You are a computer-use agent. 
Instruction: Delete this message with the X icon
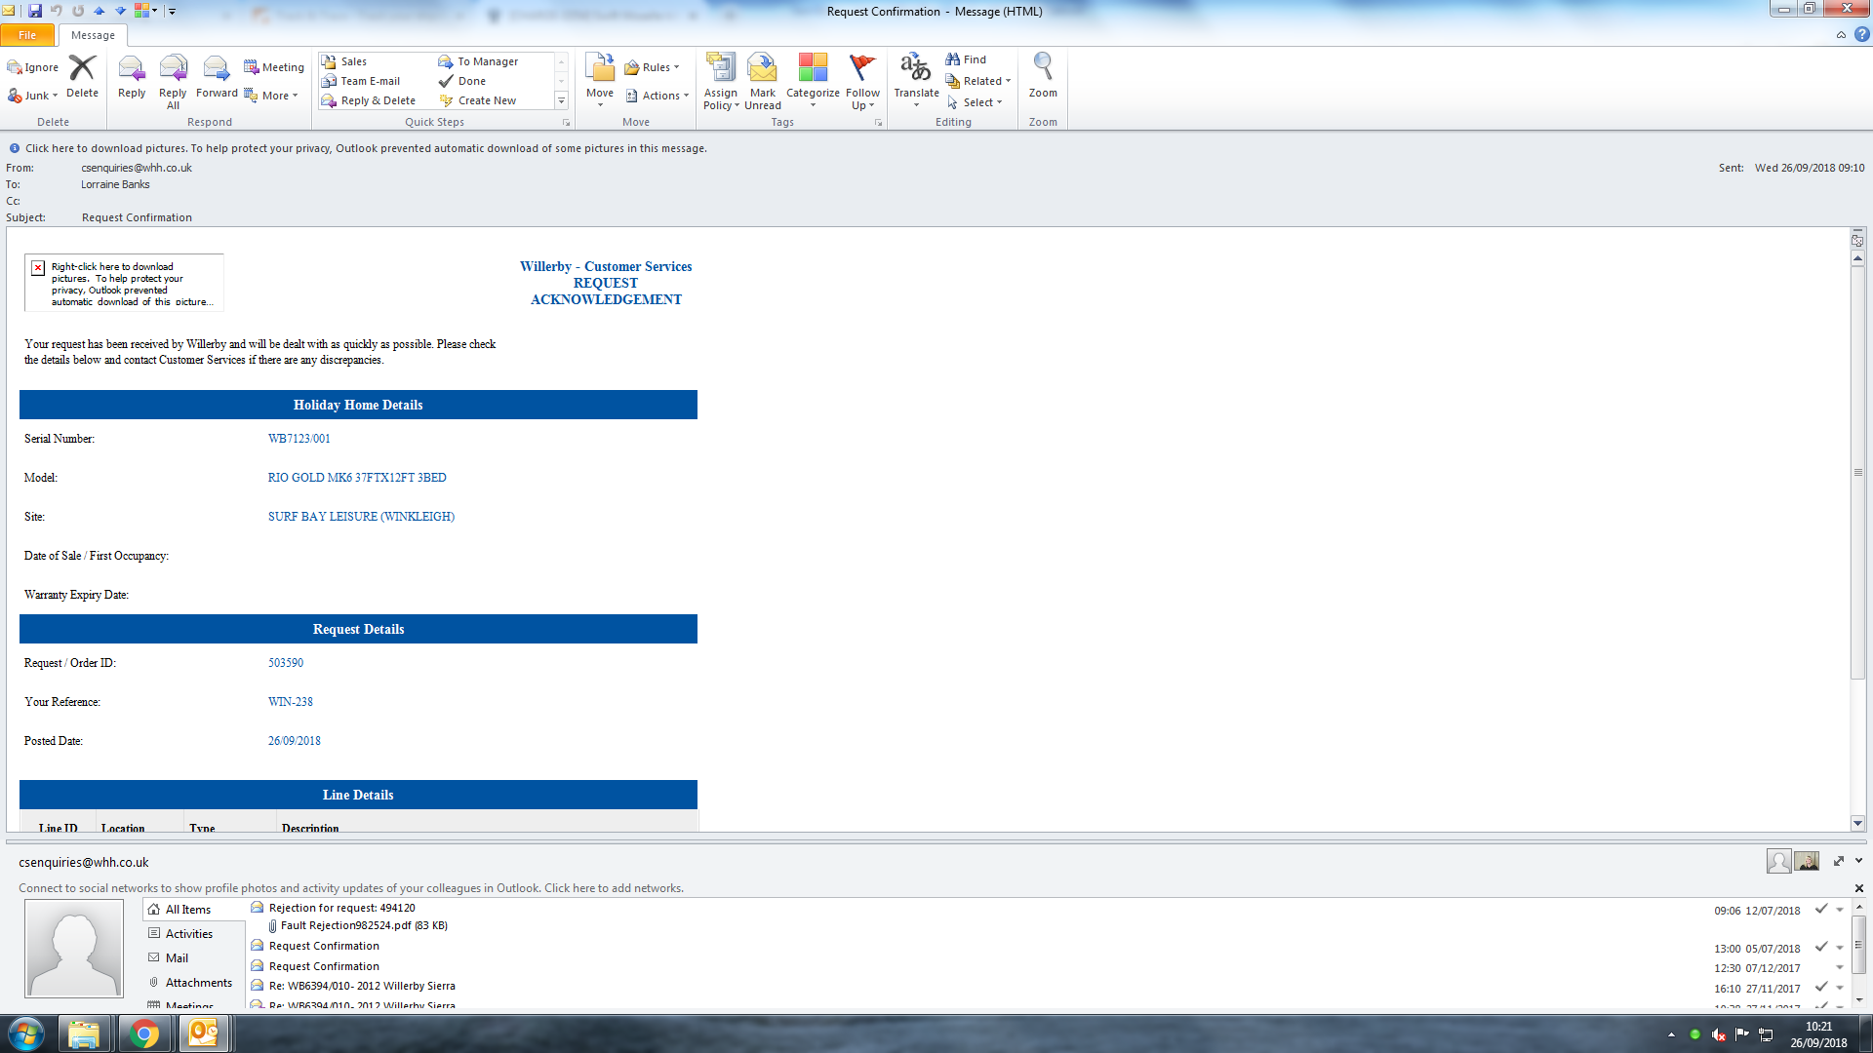click(82, 68)
